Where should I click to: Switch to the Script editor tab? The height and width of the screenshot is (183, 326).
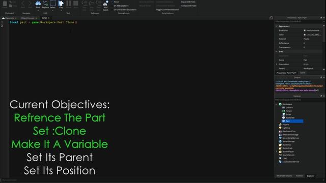click(x=45, y=18)
